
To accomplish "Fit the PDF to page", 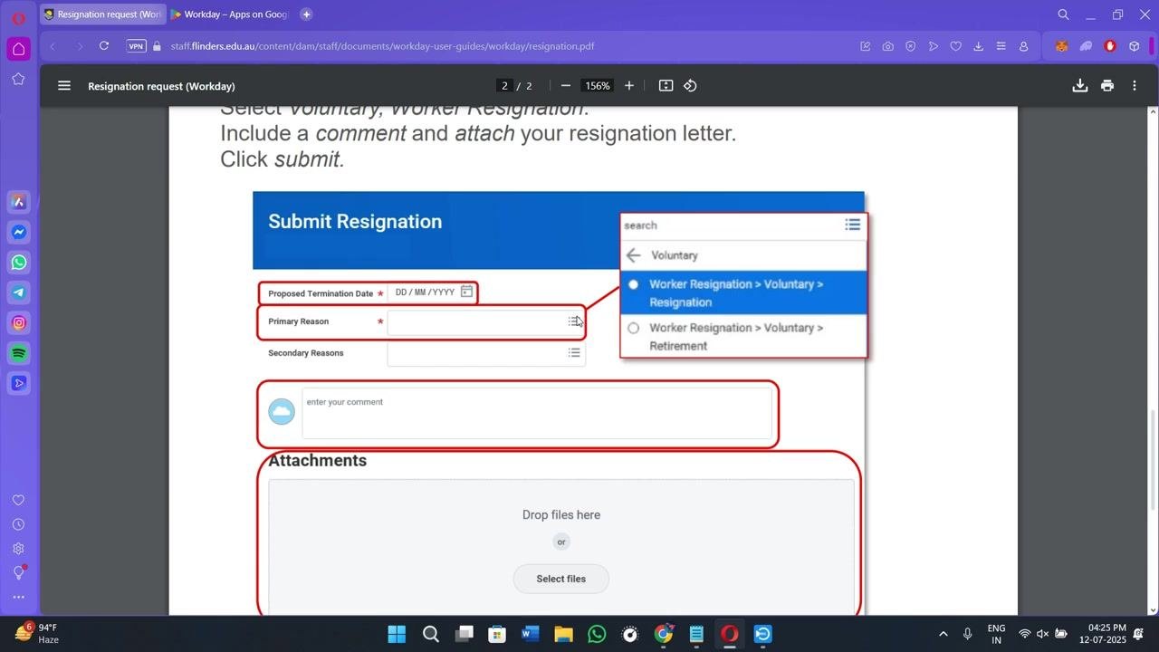I will 666,86.
